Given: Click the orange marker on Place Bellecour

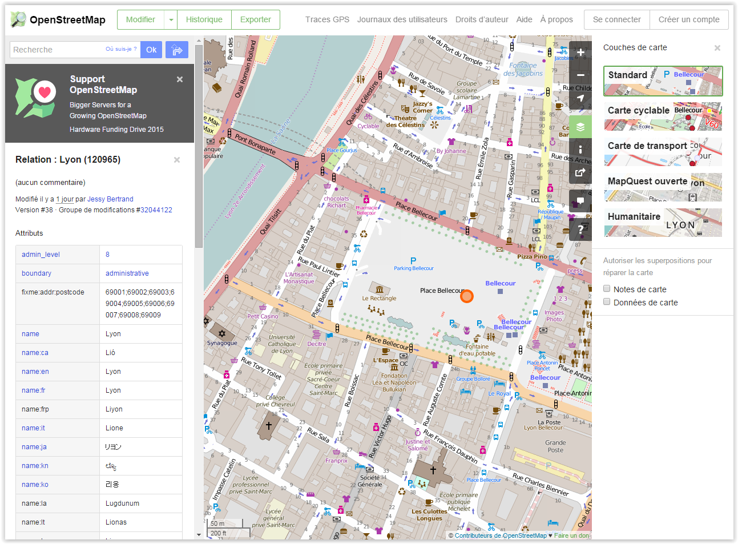Looking at the screenshot, I should (x=467, y=296).
